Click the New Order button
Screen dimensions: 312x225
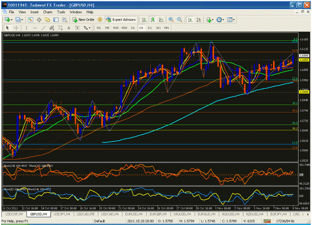(x=83, y=19)
